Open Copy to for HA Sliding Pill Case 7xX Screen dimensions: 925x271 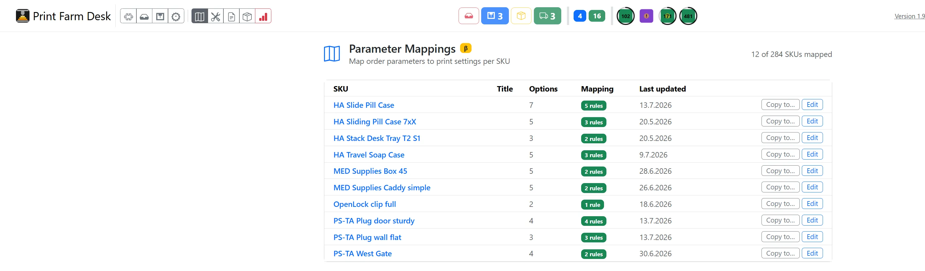[780, 121]
